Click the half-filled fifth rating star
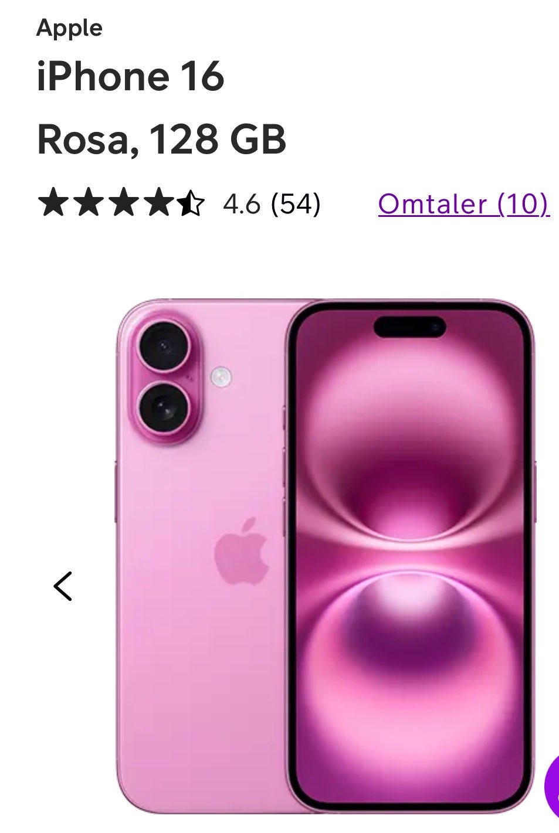Screen dimensions: 559x833 (x=191, y=203)
